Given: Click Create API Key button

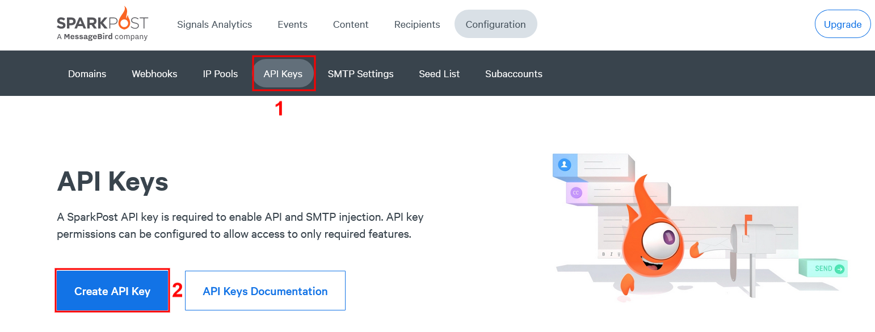Looking at the screenshot, I should pyautogui.click(x=112, y=291).
